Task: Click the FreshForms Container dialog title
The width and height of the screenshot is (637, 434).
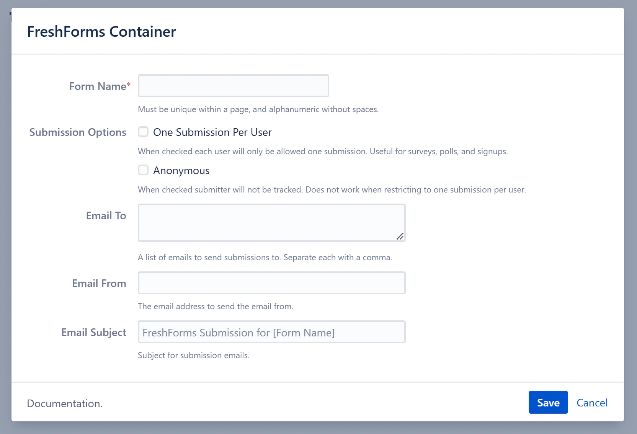Action: pos(101,32)
